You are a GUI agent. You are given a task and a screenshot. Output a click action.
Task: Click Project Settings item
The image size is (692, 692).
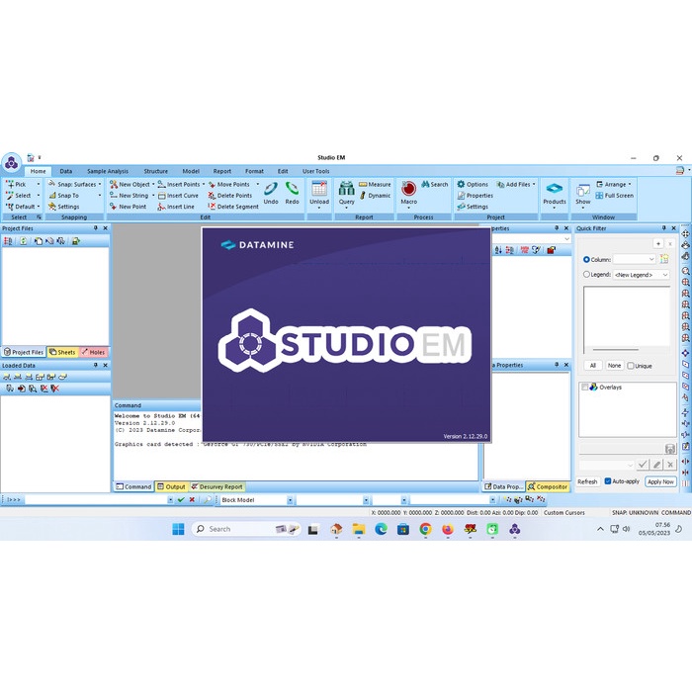point(473,206)
